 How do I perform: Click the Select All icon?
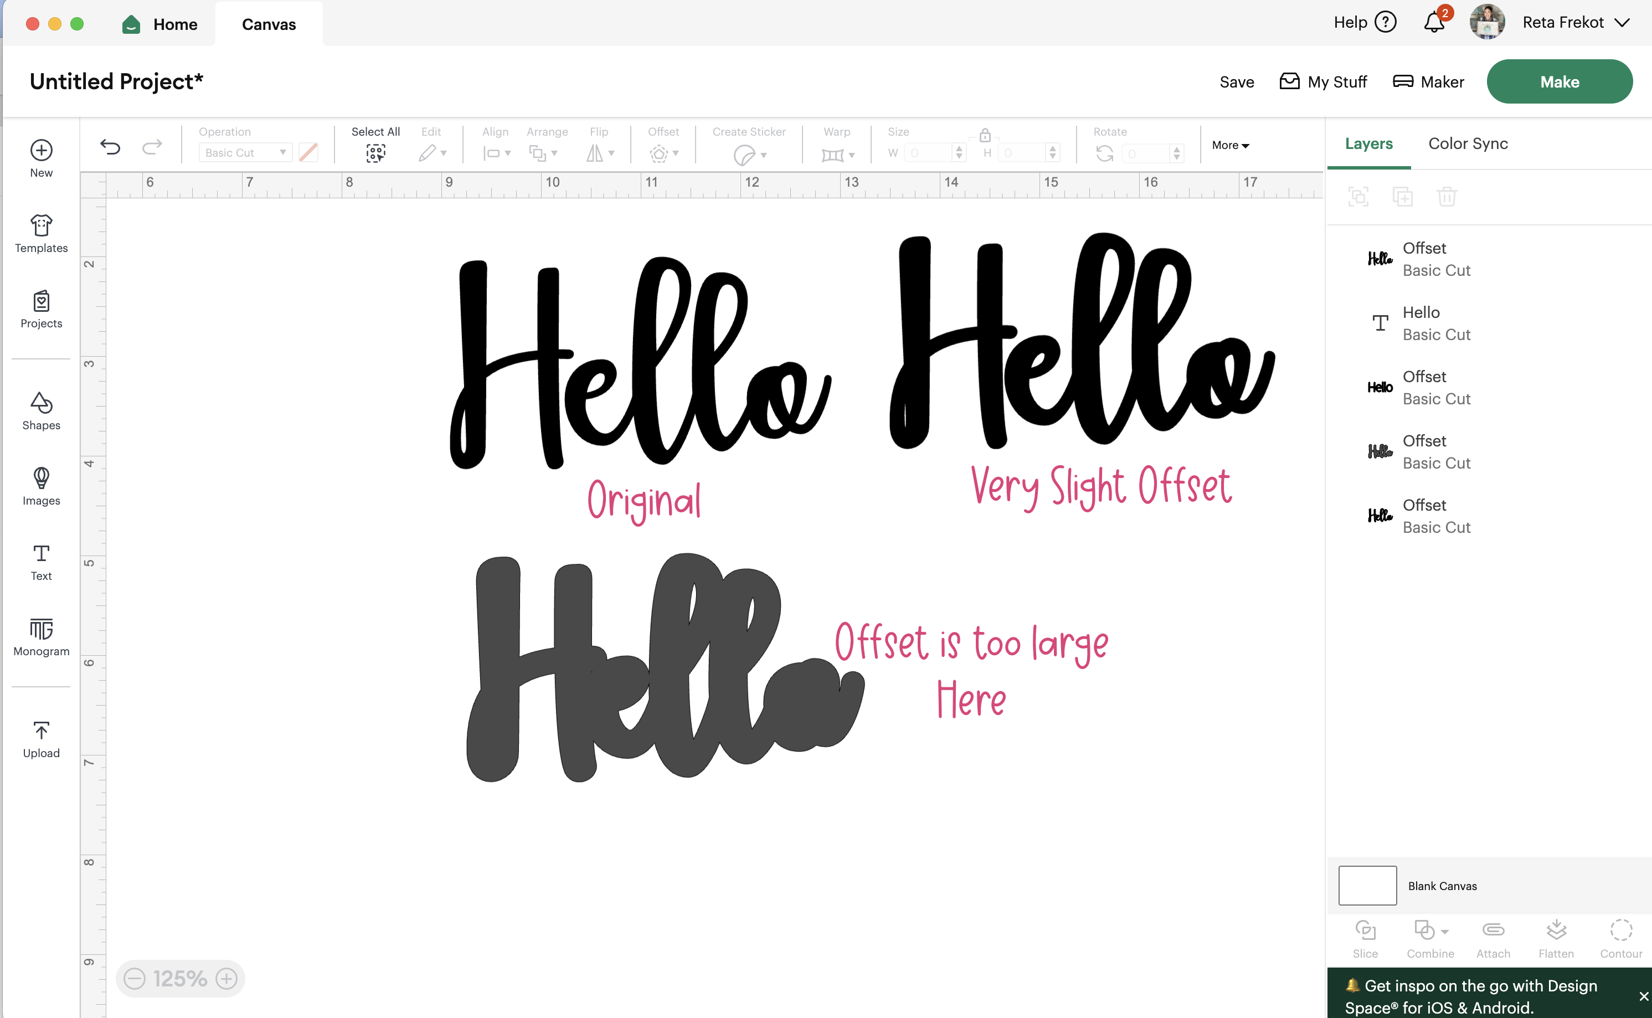click(375, 153)
